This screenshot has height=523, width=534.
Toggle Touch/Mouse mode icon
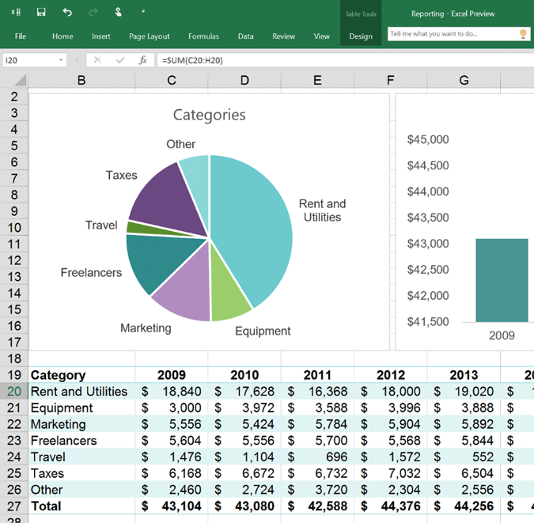point(119,13)
